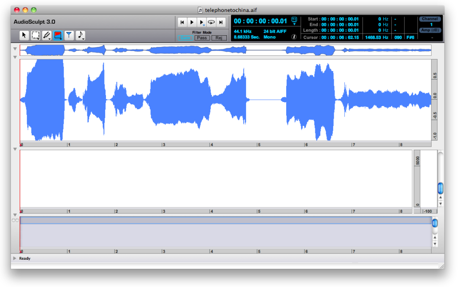Click the -100 dB value box
This screenshot has height=287, width=458.
(x=428, y=211)
